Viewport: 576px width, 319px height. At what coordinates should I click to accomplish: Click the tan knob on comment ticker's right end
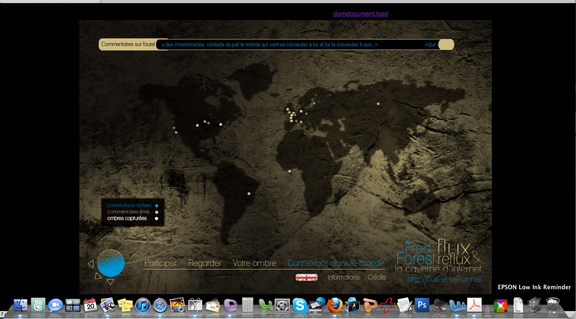(446, 45)
